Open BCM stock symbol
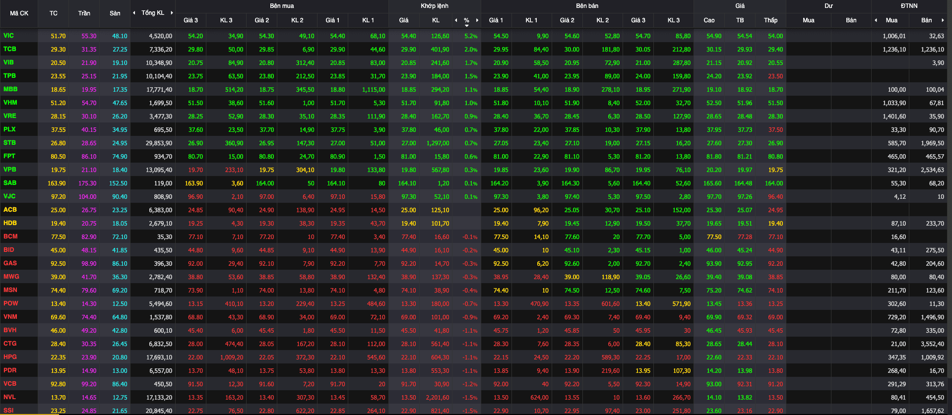The height and width of the screenshot is (415, 952). [x=10, y=237]
